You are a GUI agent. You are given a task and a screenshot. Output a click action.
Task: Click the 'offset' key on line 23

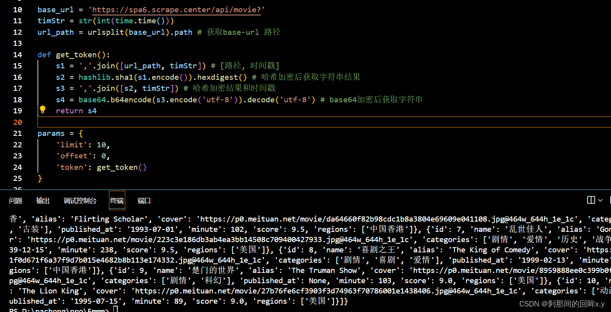74,156
